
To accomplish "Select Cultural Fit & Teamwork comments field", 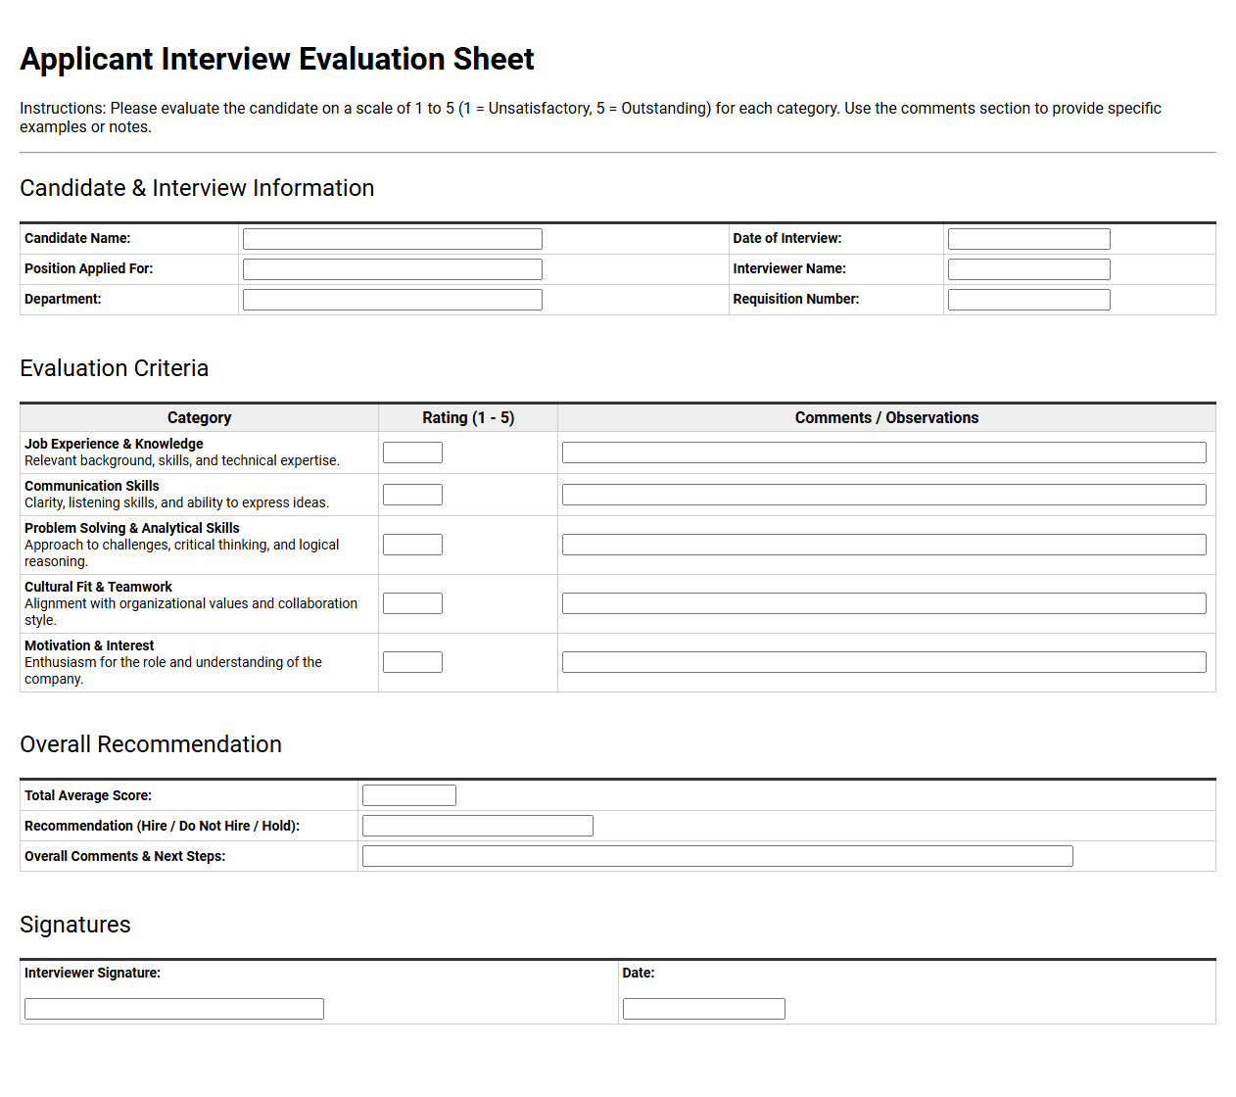I will pyautogui.click(x=884, y=603).
